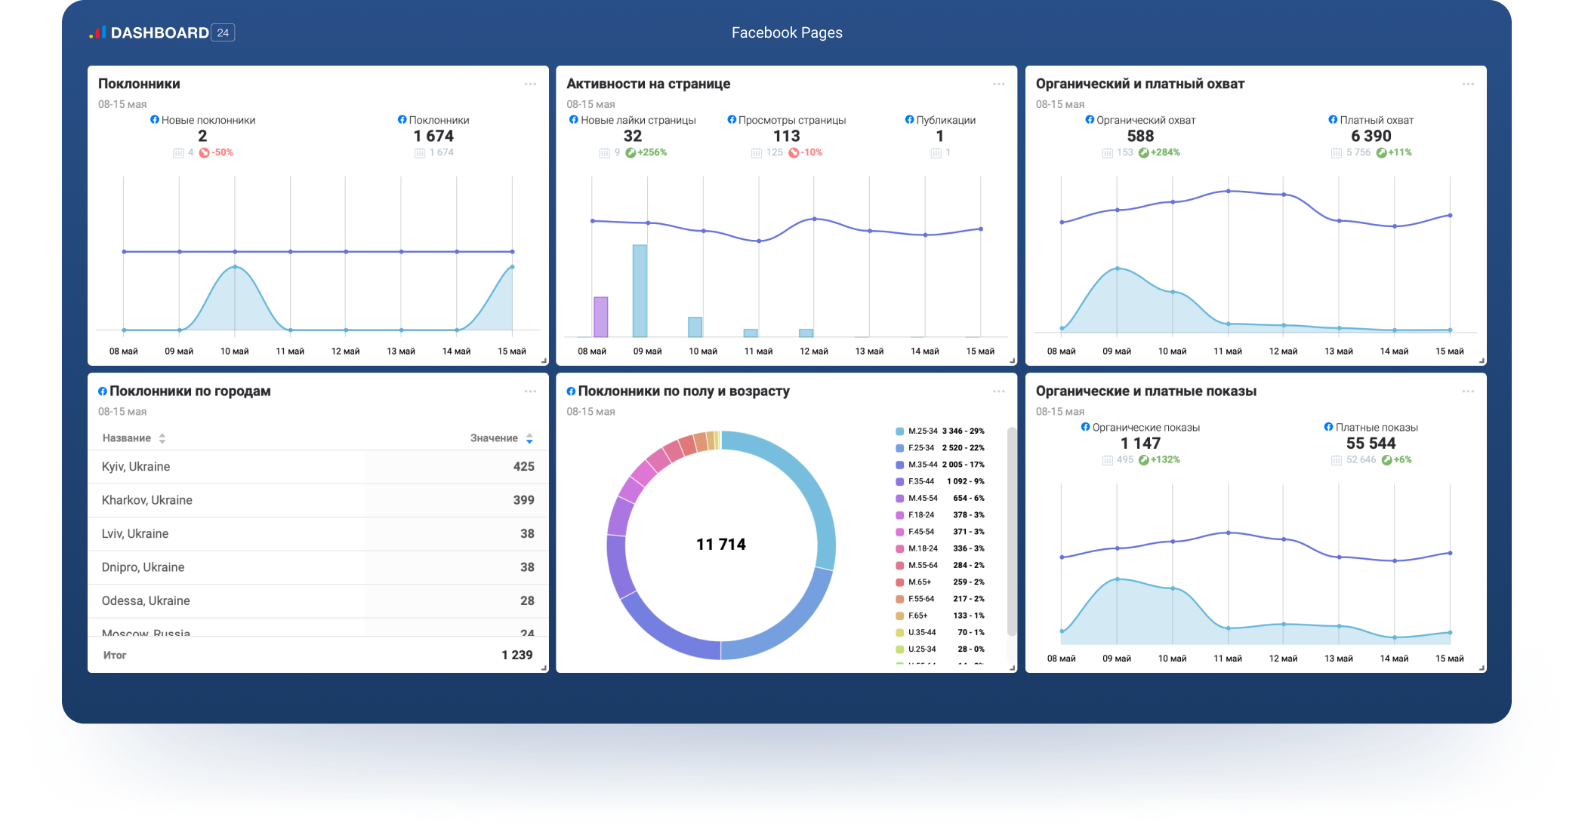The height and width of the screenshot is (829, 1588).
Task: Open the Поклонники widget three-dot menu
Action: coord(530,84)
